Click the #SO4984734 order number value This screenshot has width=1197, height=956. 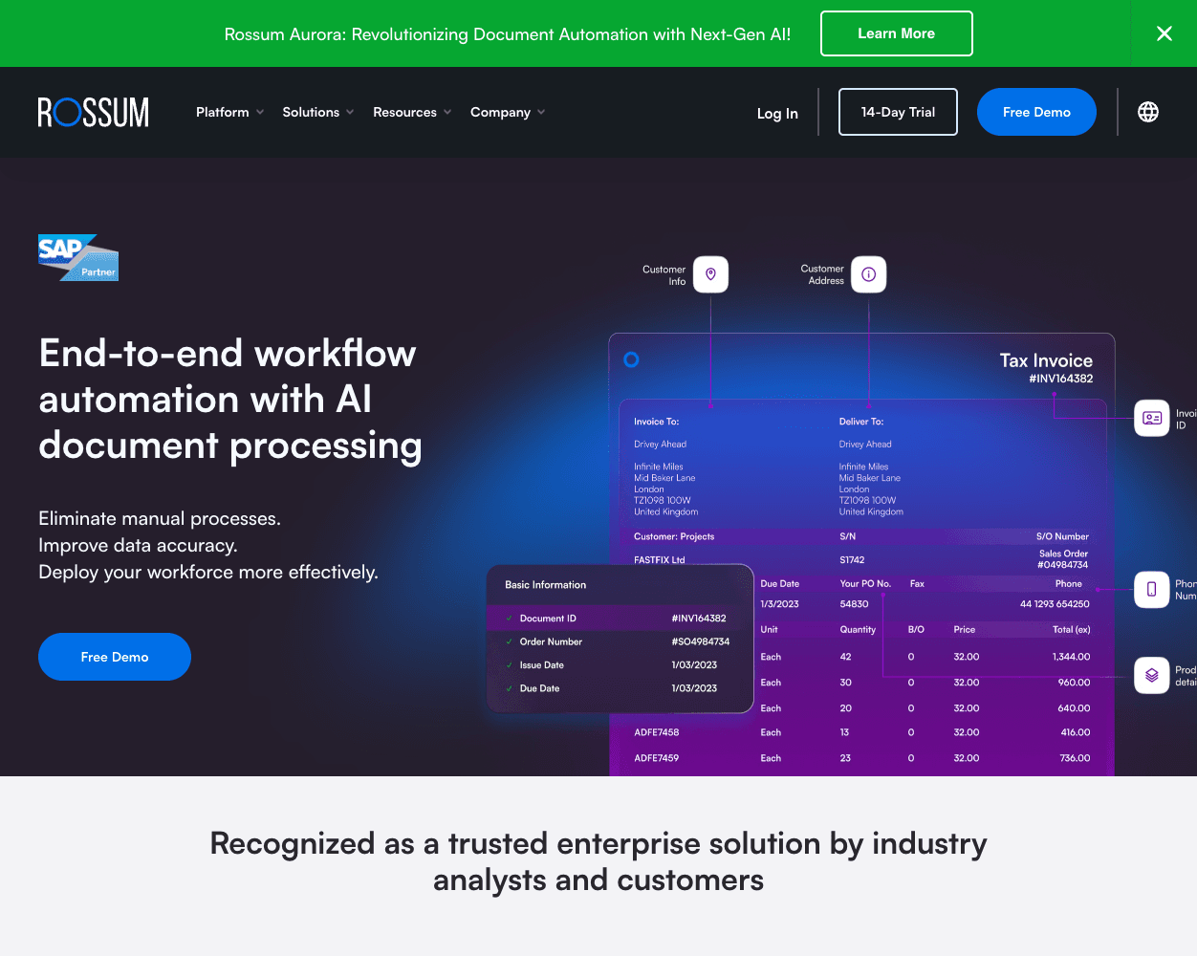tap(701, 641)
